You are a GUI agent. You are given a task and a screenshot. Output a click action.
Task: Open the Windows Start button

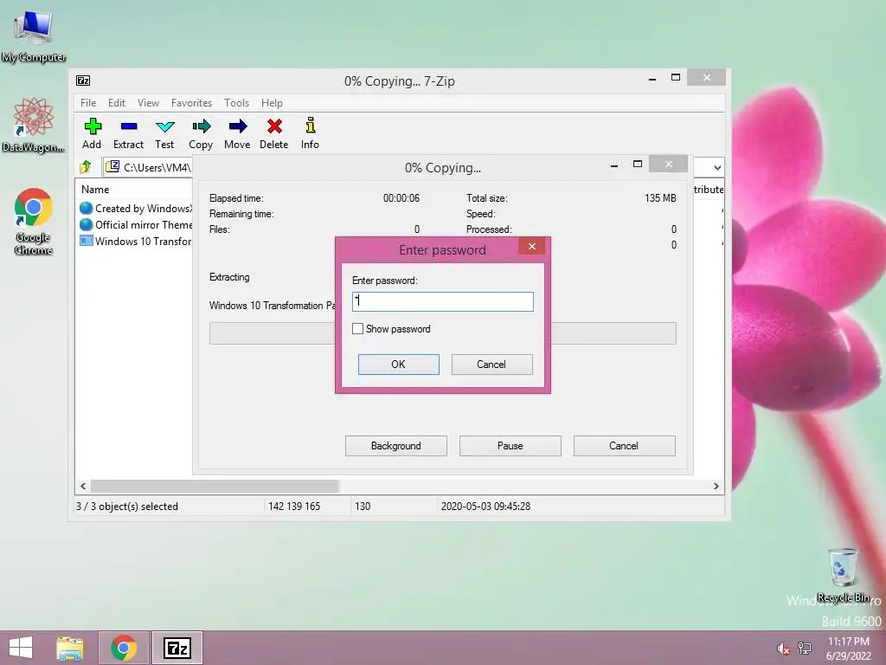21,648
